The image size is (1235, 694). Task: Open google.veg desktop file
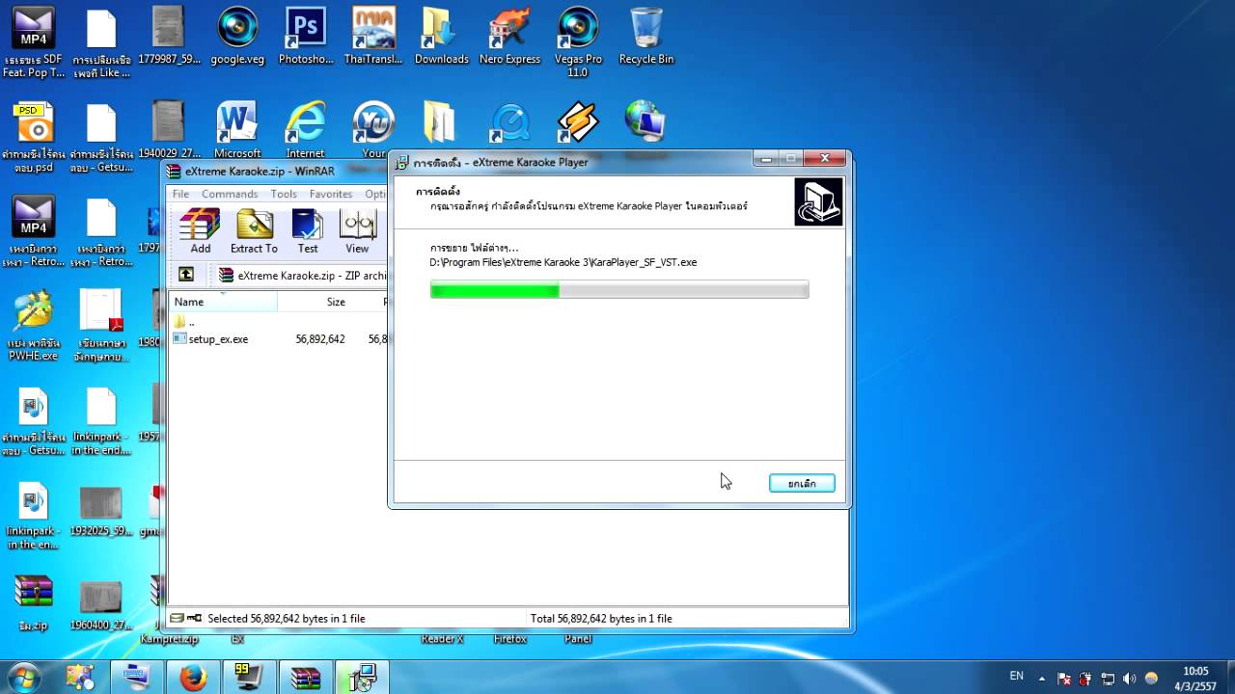pyautogui.click(x=237, y=37)
